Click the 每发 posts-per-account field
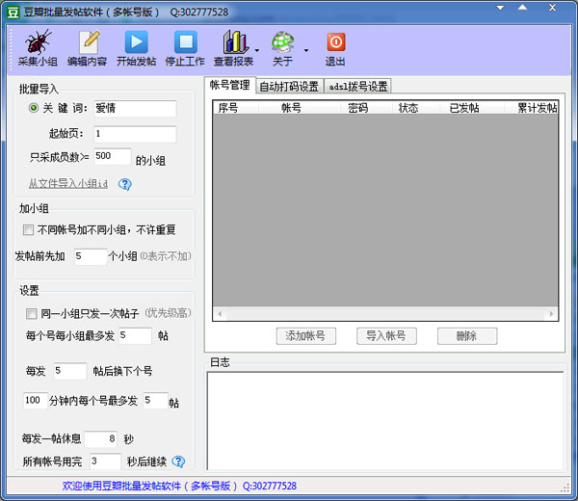The height and width of the screenshot is (501, 578). point(70,371)
